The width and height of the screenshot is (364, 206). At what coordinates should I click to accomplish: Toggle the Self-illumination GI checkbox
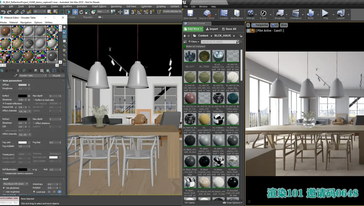(33, 170)
